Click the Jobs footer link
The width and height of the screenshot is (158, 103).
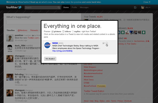[x=108, y=101]
